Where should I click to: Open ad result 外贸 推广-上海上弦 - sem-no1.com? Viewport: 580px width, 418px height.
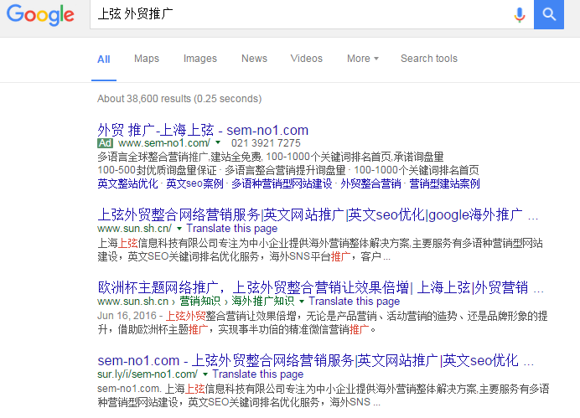[x=203, y=130]
